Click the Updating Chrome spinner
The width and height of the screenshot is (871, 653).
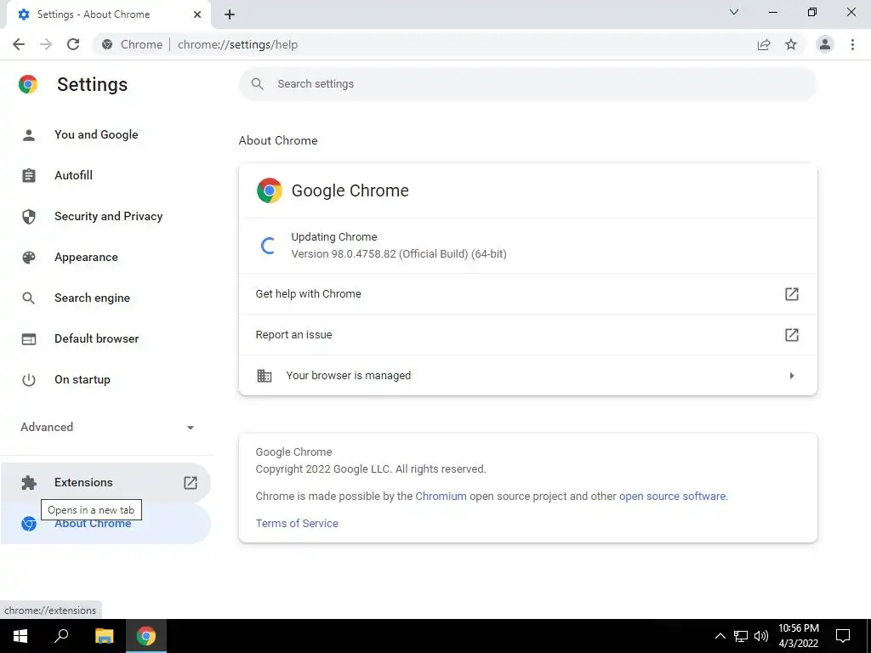coord(268,246)
